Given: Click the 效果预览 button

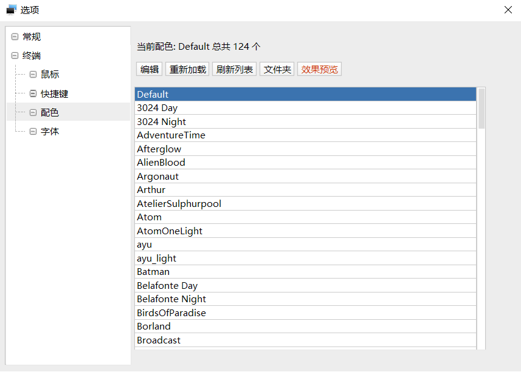Looking at the screenshot, I should [319, 69].
